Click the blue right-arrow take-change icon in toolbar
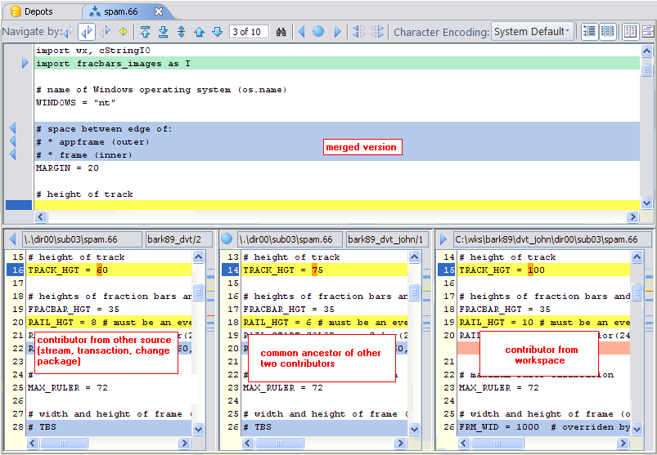The image size is (657, 455). pyautogui.click(x=336, y=32)
